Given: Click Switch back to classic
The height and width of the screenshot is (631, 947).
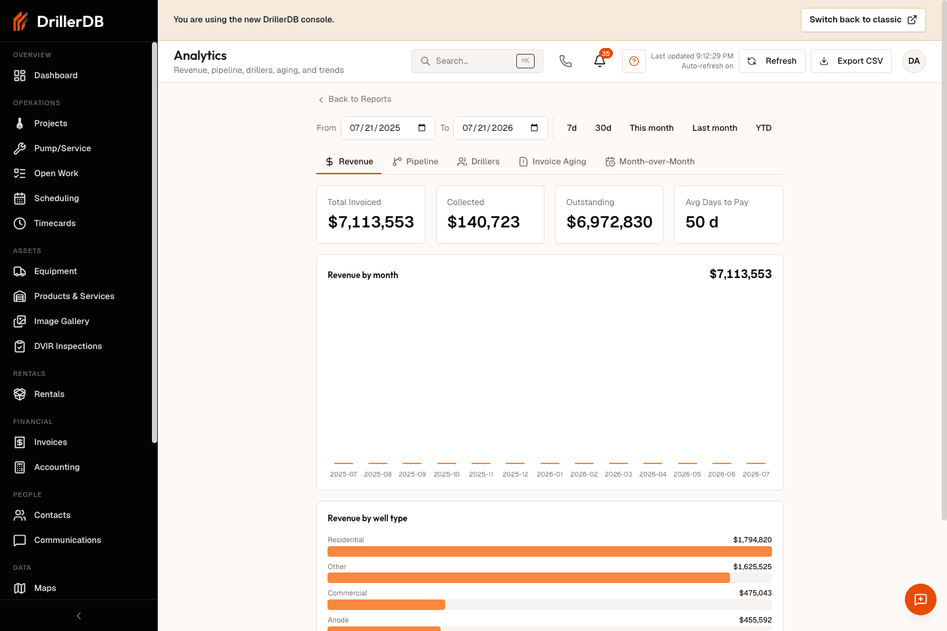Looking at the screenshot, I should click(x=863, y=20).
